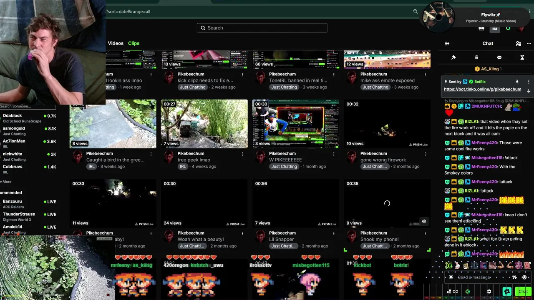Open Banzouru recommended channel
Image resolution: width=534 pixels, height=300 pixels.
pyautogui.click(x=28, y=204)
